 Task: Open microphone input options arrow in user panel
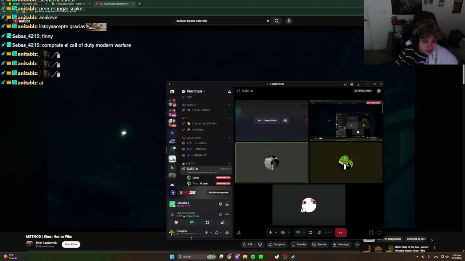210,233
